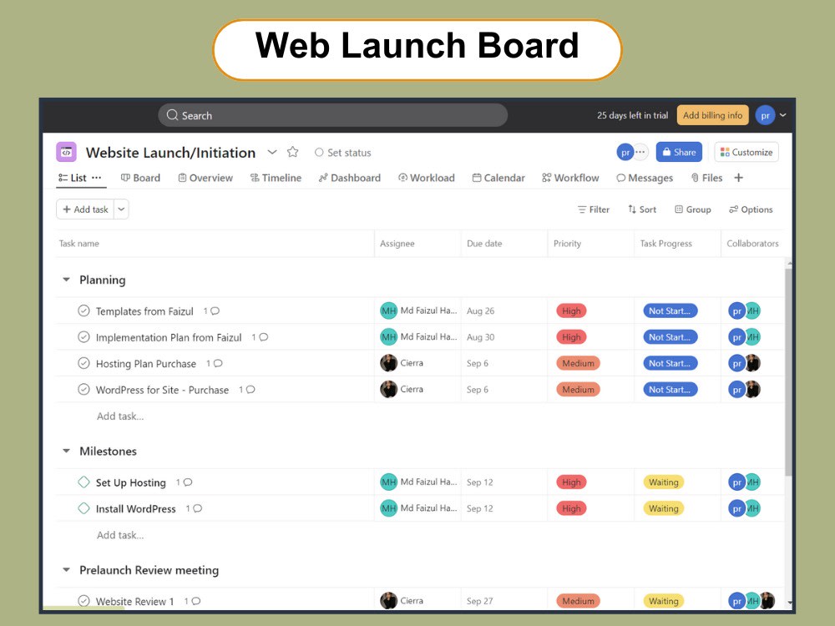Open comments on Hosting Plan Purchase
The width and height of the screenshot is (835, 626).
215,364
